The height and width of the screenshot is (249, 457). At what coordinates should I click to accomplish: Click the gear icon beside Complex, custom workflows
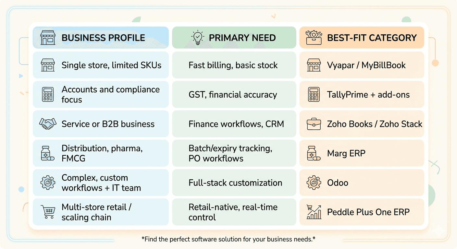[x=48, y=183]
